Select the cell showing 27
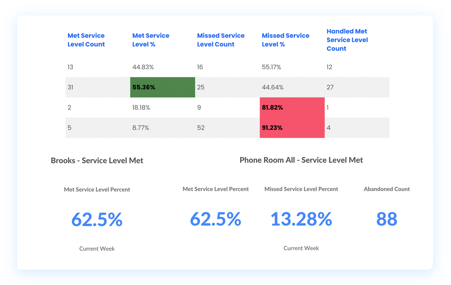Image resolution: width=451 pixels, height=285 pixels. 357,87
